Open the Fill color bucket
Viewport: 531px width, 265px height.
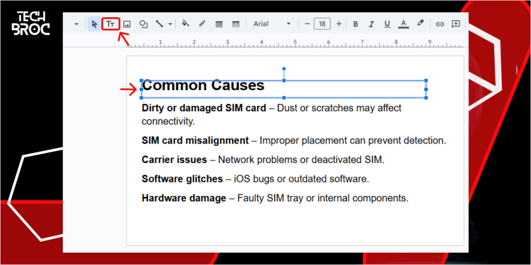click(186, 24)
